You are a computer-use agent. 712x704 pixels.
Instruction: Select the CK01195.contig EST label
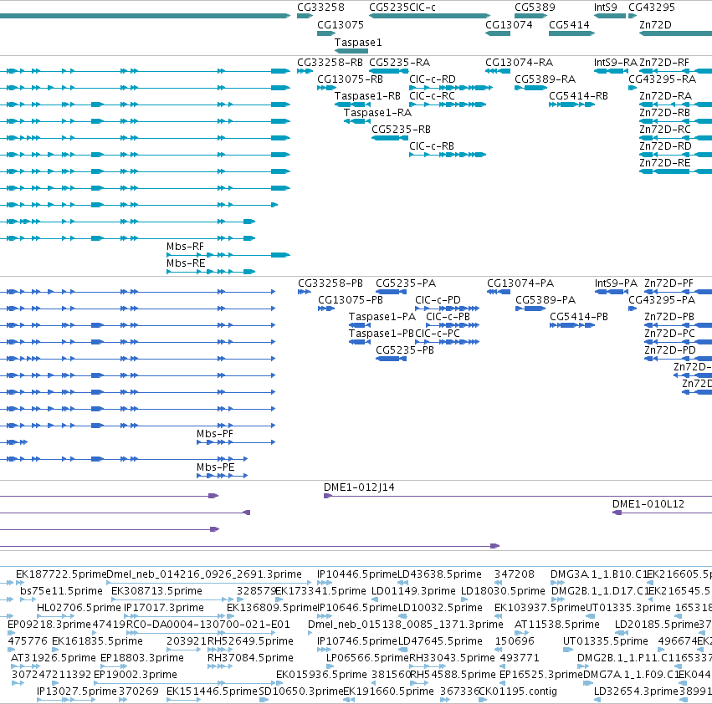coord(518,691)
